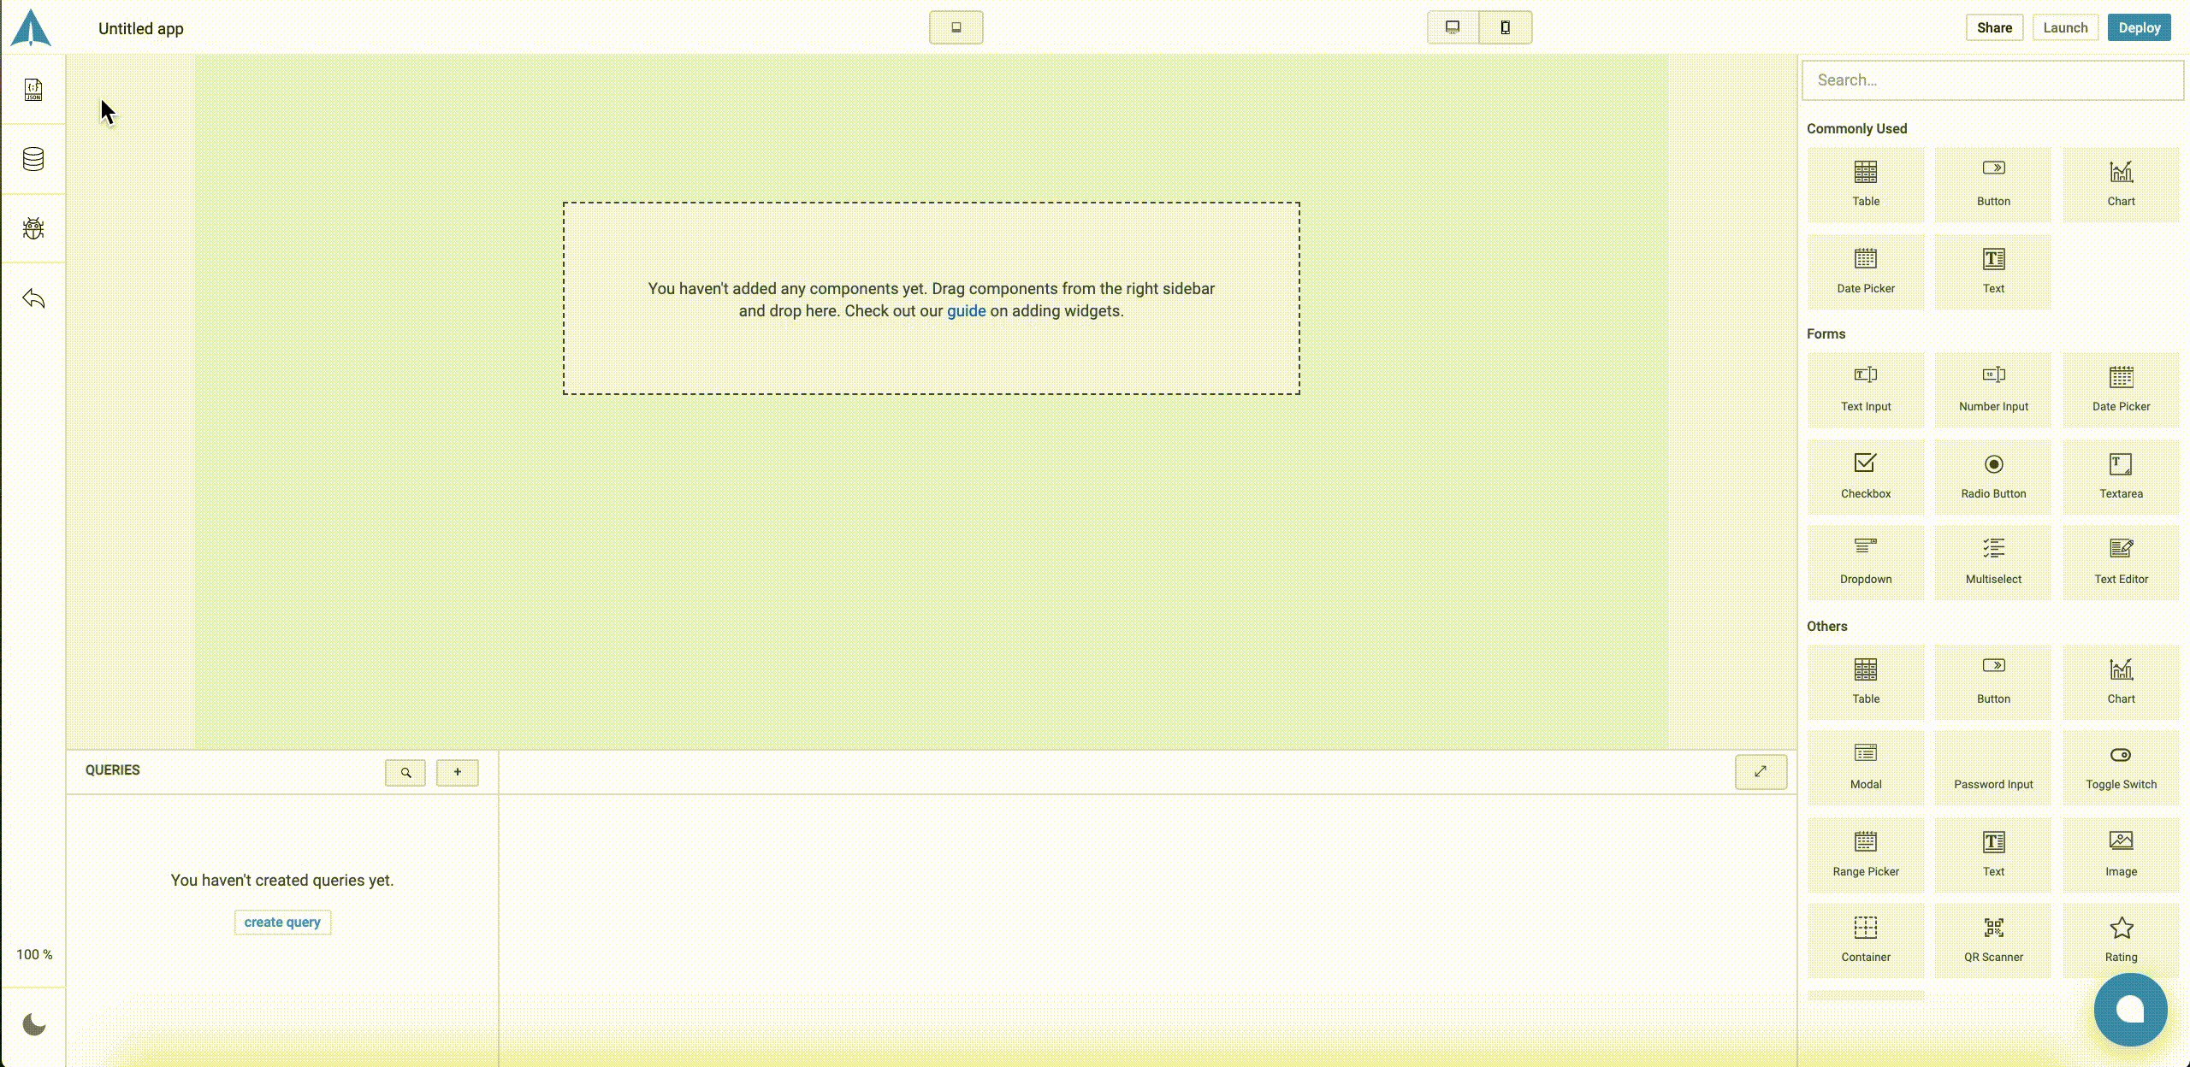Image resolution: width=2190 pixels, height=1067 pixels.
Task: Open the datasources database icon
Action: 33,159
